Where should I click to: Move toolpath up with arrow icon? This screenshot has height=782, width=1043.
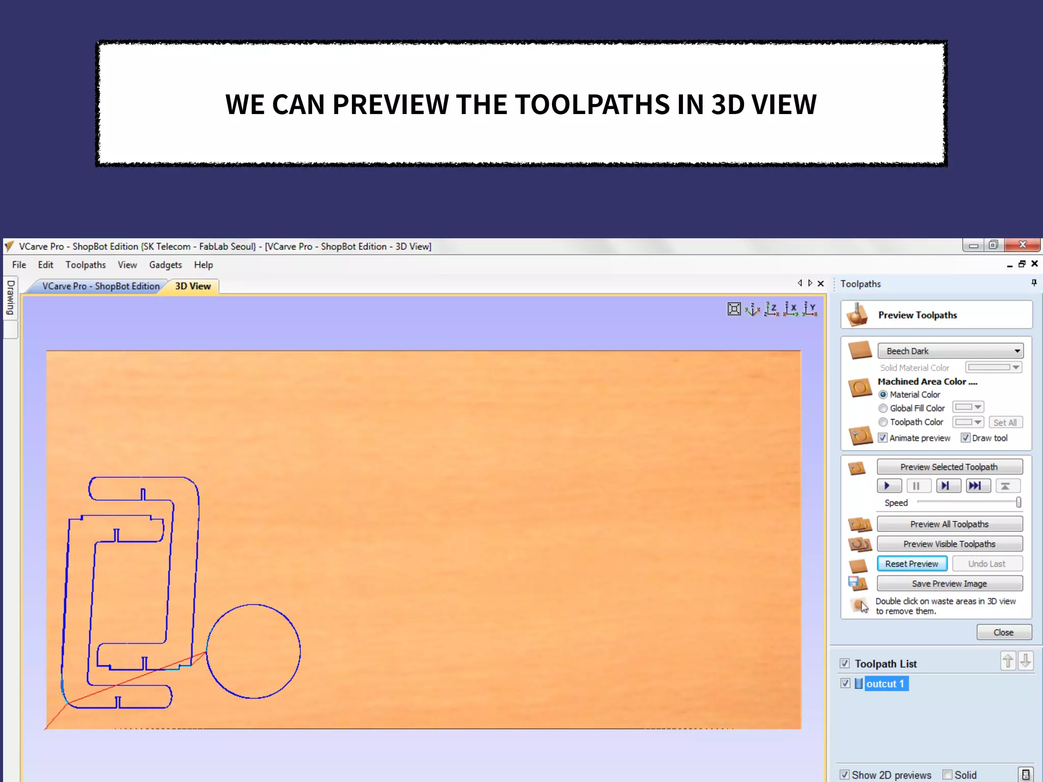1008,661
